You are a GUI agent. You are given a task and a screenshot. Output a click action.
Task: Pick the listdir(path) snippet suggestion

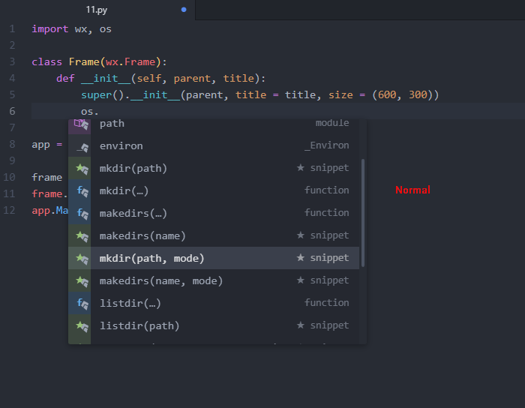(214, 325)
